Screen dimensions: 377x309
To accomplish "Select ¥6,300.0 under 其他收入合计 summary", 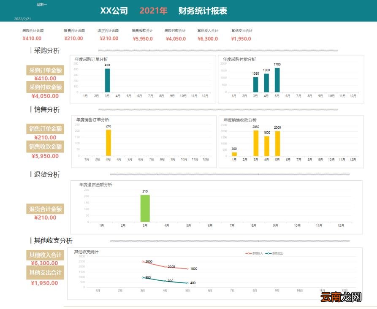I will click(208, 39).
